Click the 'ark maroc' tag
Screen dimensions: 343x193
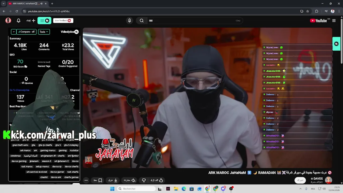coord(25,150)
